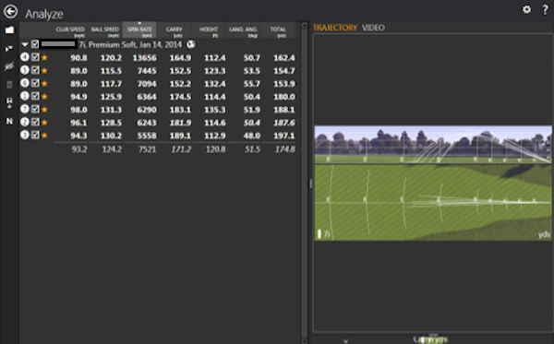Select shot number 6 circle

coord(24,83)
